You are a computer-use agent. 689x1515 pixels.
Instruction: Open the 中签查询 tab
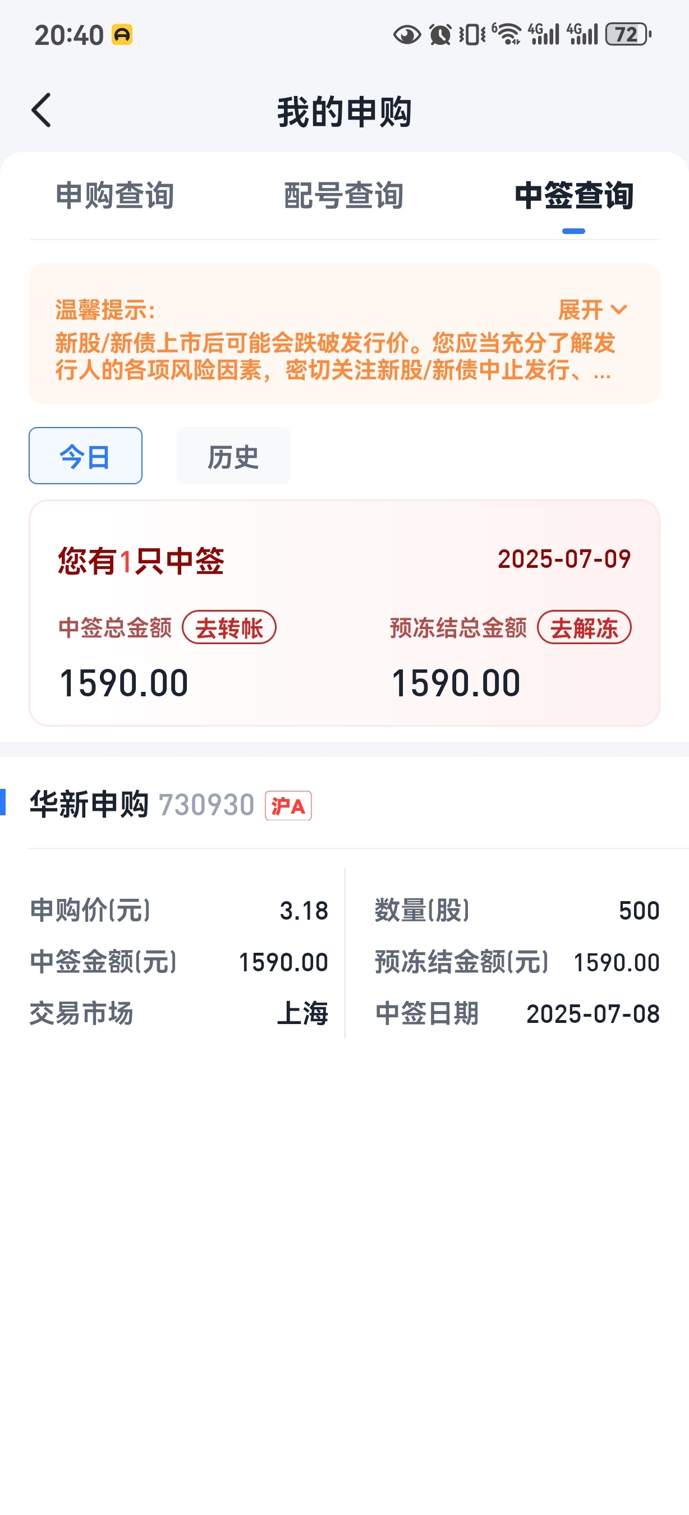pyautogui.click(x=574, y=196)
